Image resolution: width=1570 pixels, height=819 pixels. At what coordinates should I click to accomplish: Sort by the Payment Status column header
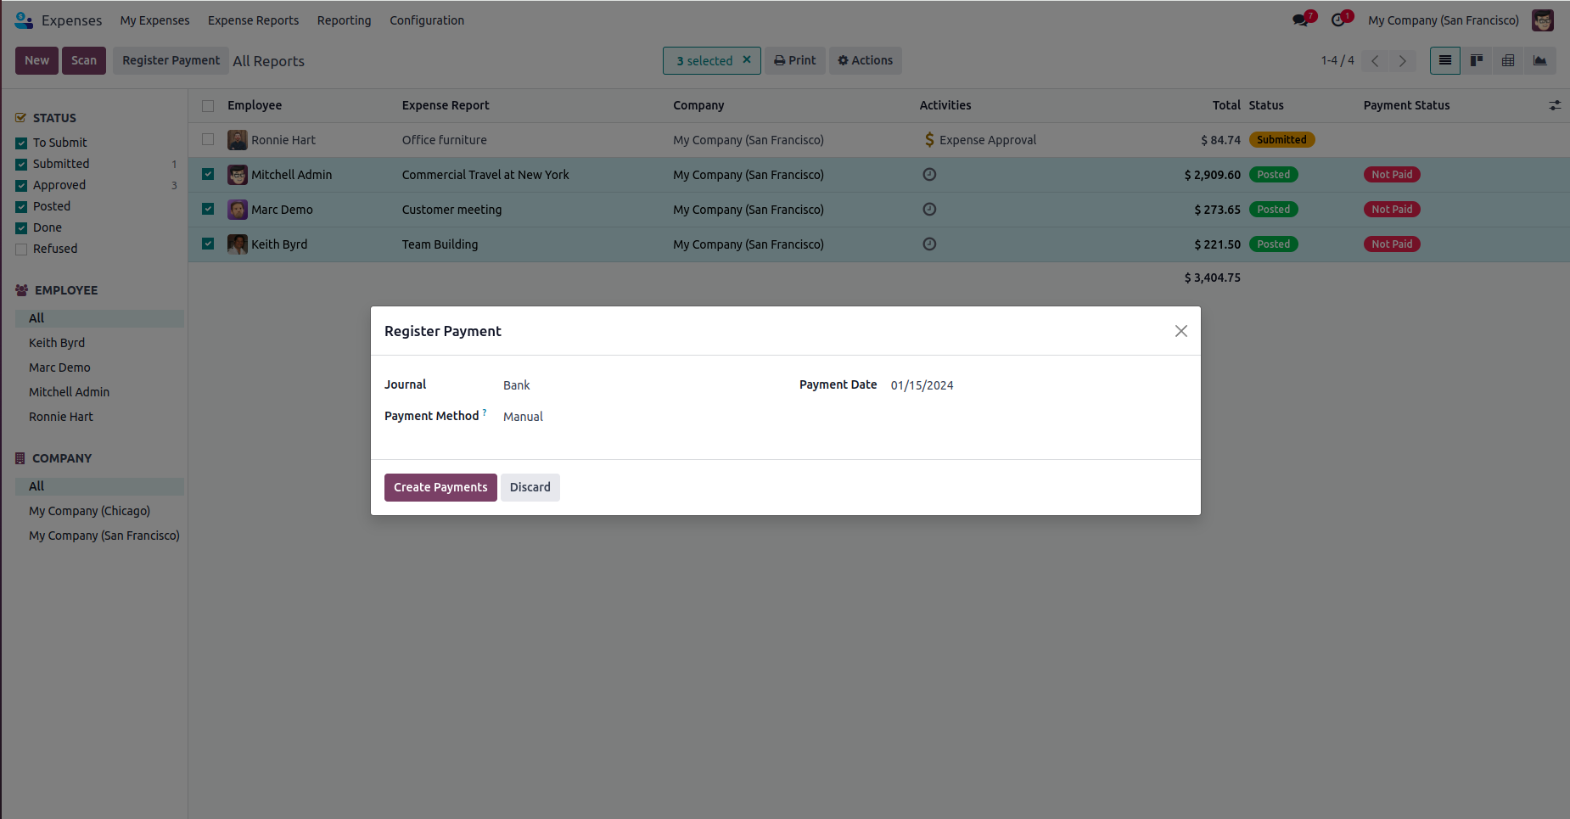[1406, 105]
